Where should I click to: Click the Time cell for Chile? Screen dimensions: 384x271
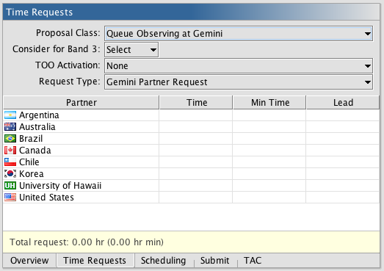pyautogui.click(x=196, y=162)
